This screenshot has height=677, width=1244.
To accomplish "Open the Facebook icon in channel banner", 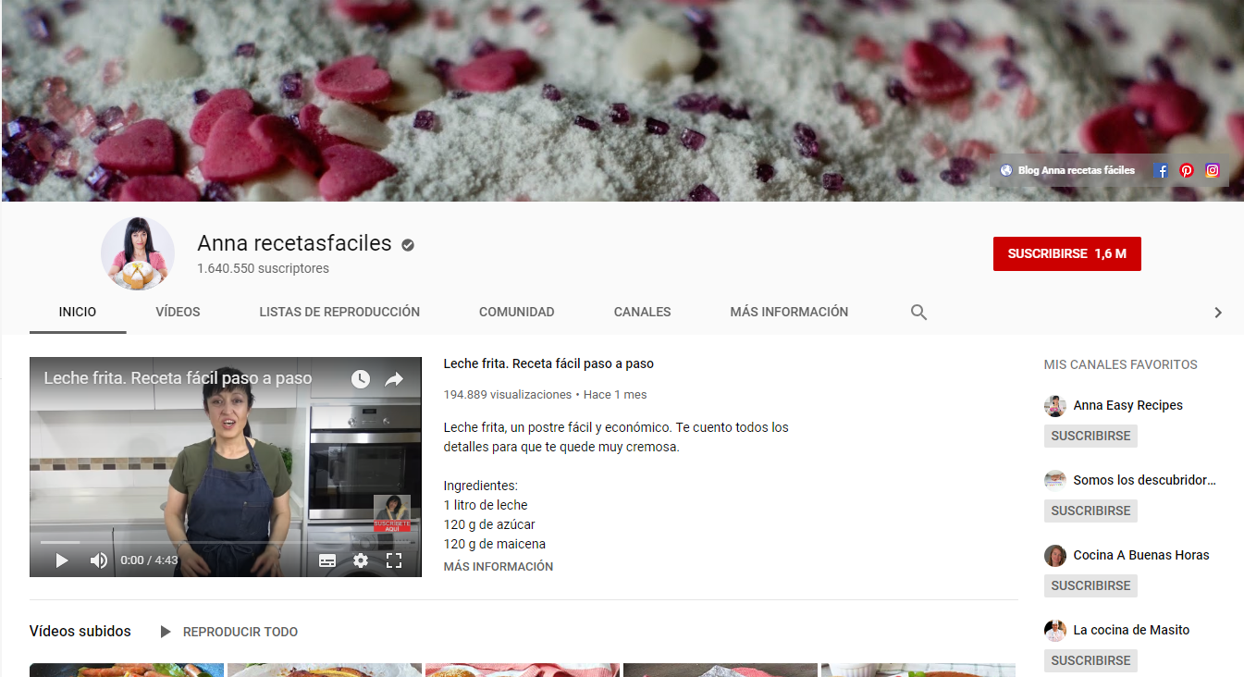I will click(x=1161, y=170).
